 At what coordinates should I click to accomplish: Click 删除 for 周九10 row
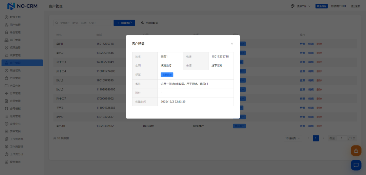[x=319, y=126]
